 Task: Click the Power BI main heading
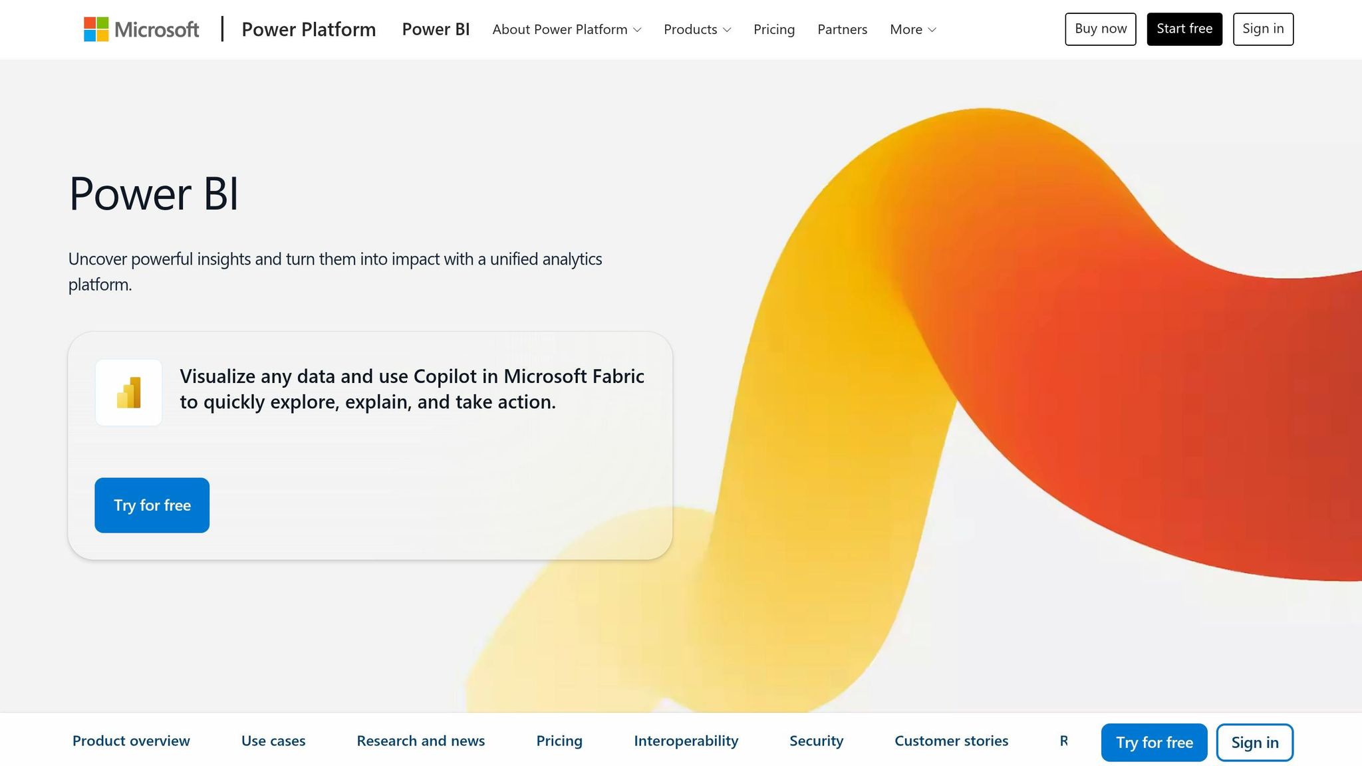pyautogui.click(x=154, y=193)
